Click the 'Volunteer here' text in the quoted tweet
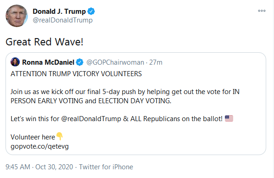Viewport: 274px width, 178px height. [33, 137]
